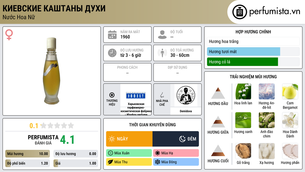This screenshot has width=305, height=172.
Task: Click the pink female gender symbol
Action: (9, 35)
